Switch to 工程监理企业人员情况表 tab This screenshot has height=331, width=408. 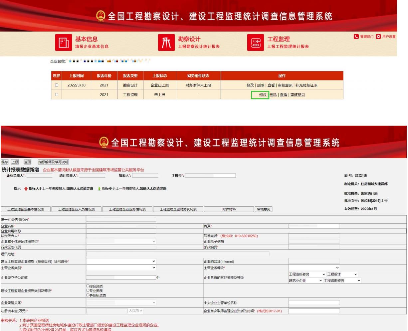(x=77, y=209)
